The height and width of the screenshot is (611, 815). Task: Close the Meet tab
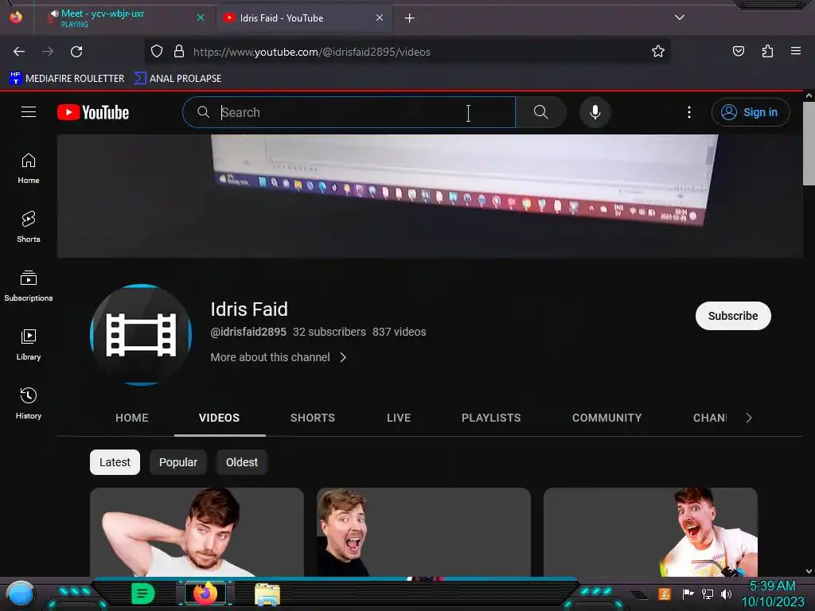201,18
